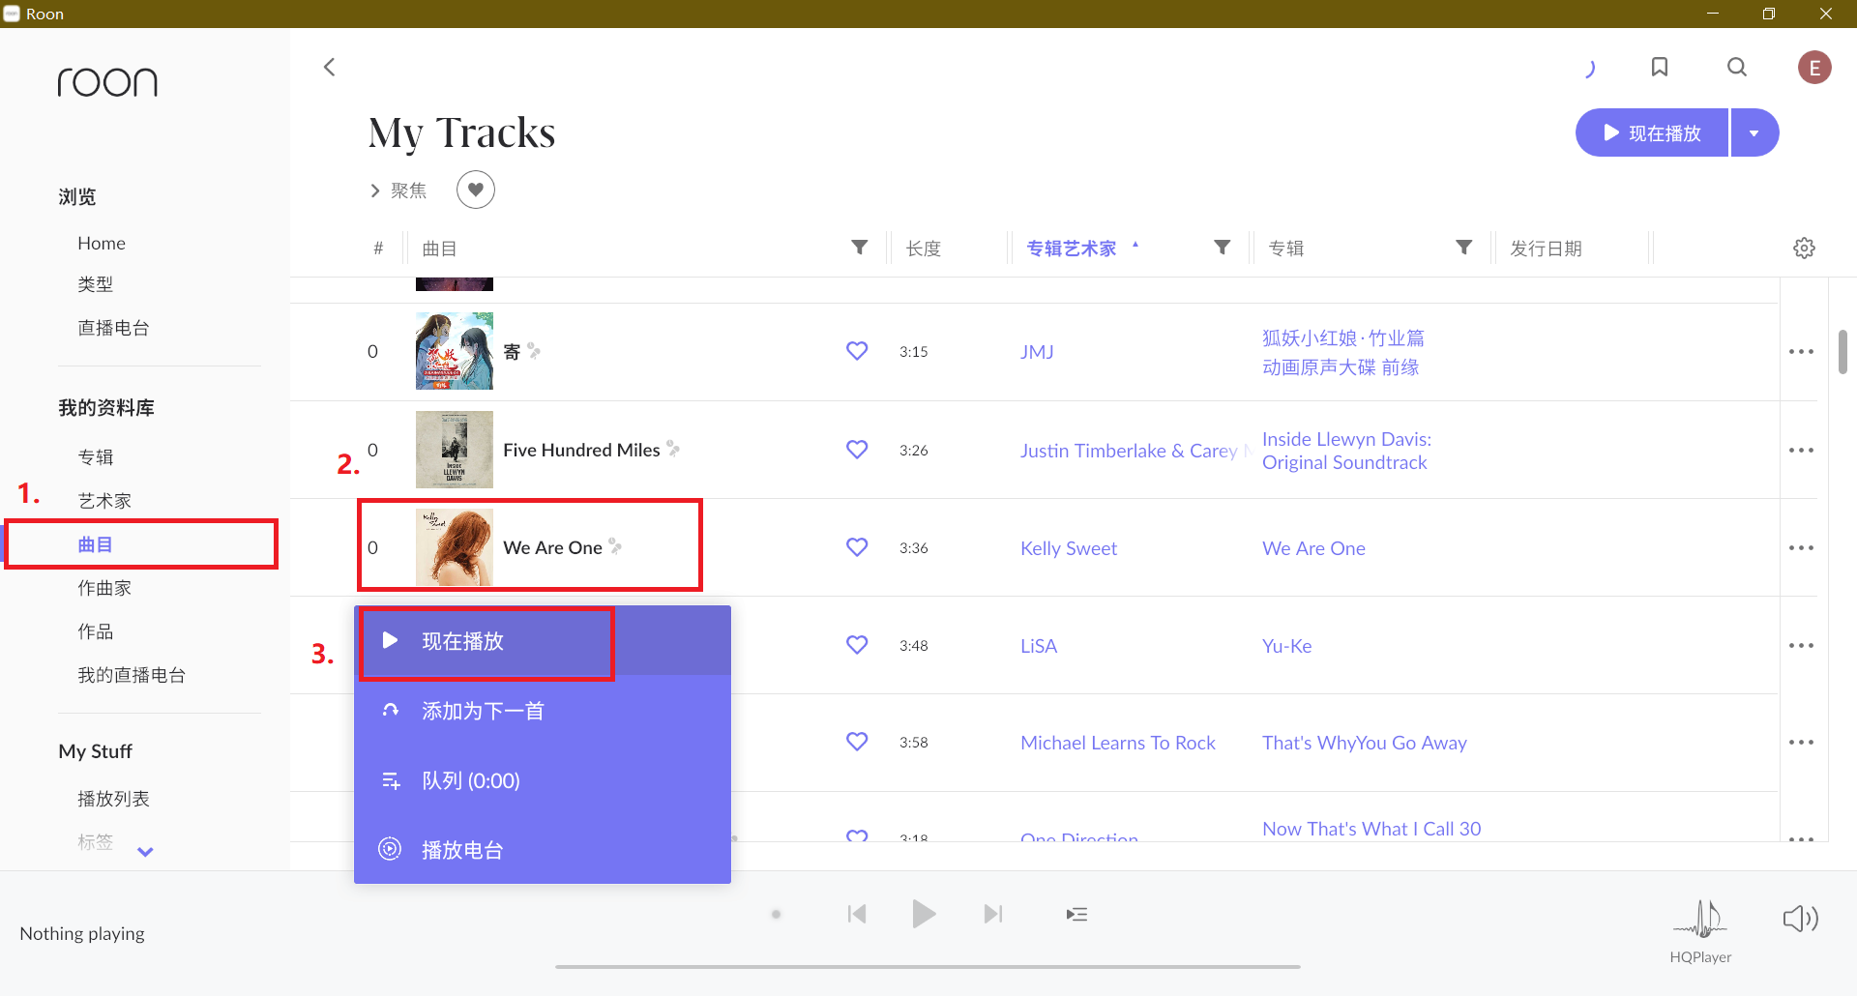The width and height of the screenshot is (1857, 996).
Task: Expand the 聚焦 focus section
Action: 398,190
